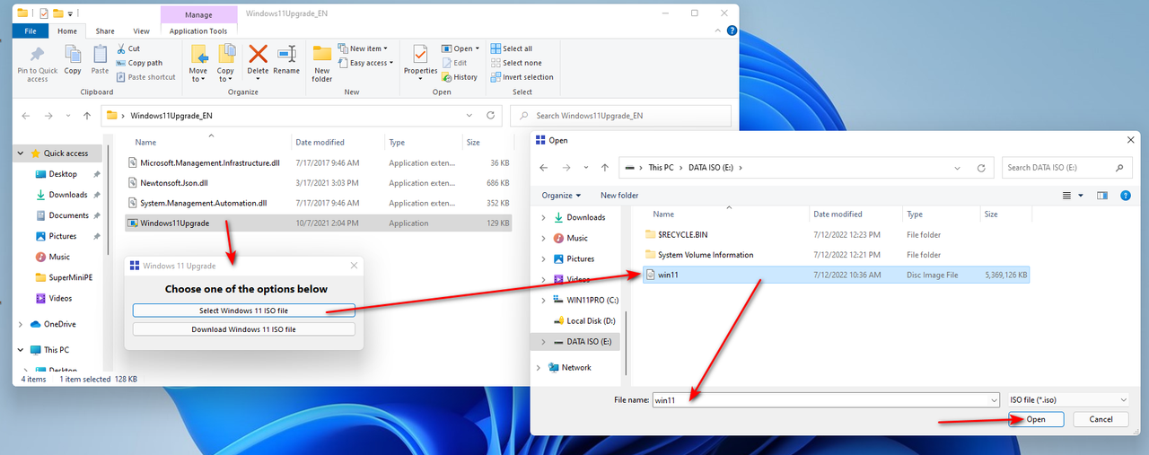This screenshot has height=455, width=1149.
Task: Click the Copy icon in ribbon
Action: click(x=73, y=54)
